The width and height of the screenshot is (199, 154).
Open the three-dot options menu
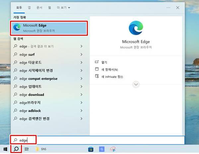168,8
